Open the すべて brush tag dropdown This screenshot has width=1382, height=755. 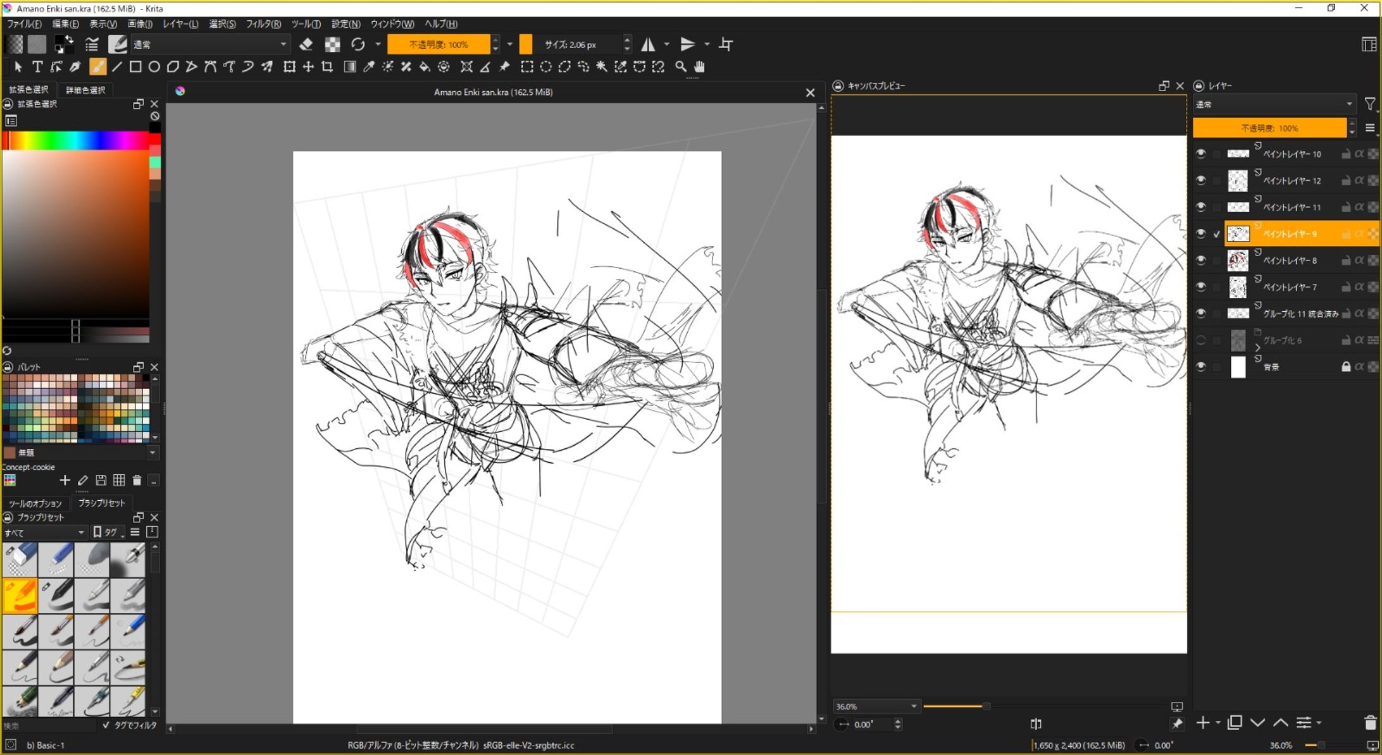point(44,532)
